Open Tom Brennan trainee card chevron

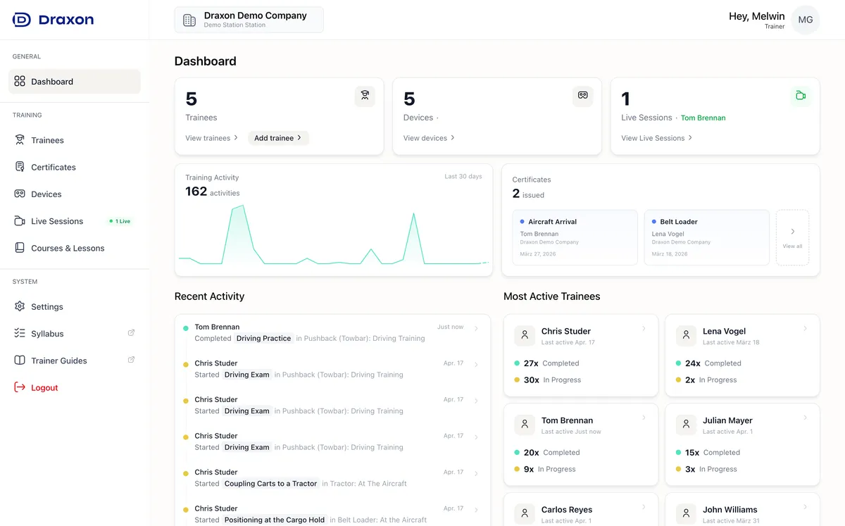pos(644,418)
